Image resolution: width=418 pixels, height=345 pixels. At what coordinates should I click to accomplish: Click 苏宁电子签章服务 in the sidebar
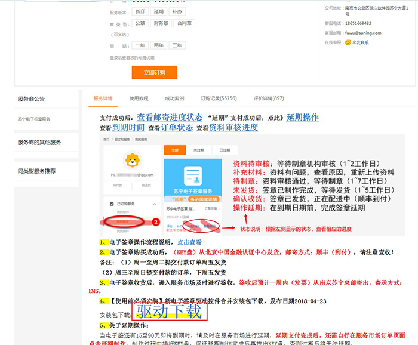(34, 119)
